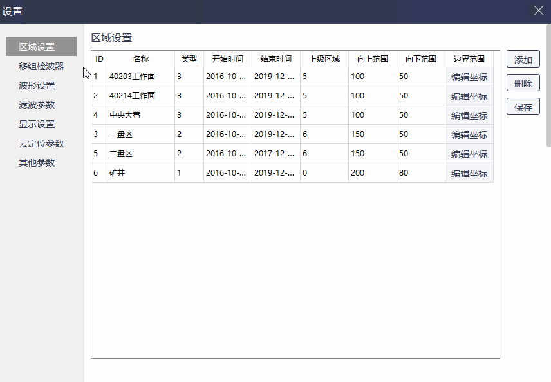551x382 pixels.
Task: Edit coordinates for 40203工作面 row
Action: [469, 77]
